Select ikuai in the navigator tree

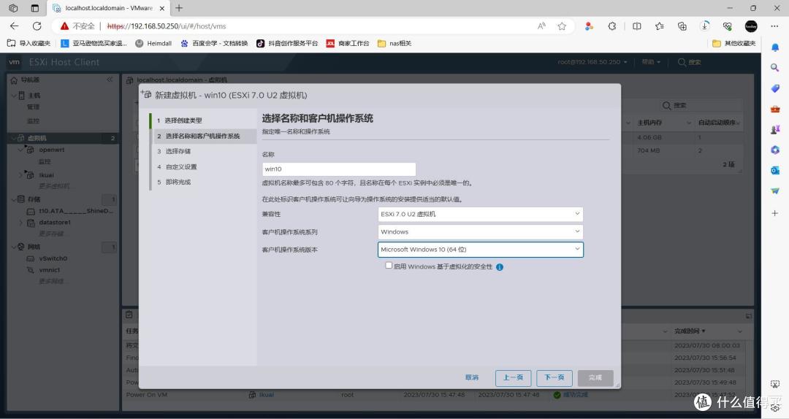46,175
